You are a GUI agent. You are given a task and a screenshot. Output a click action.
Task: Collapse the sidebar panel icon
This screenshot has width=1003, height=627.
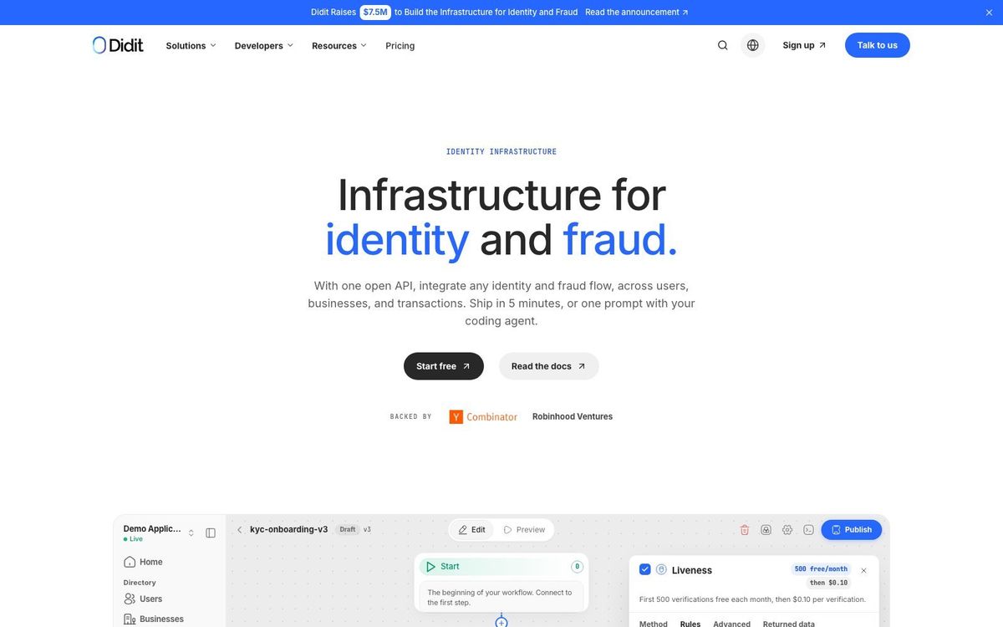pos(211,533)
